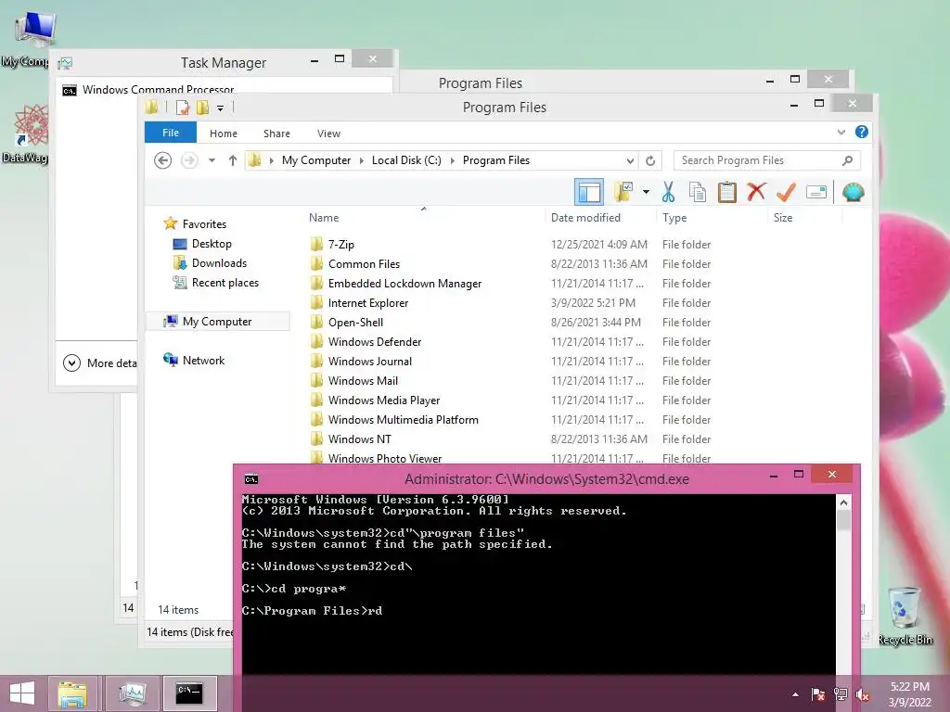Click My Computer in the address breadcrumb
The width and height of the screenshot is (950, 712).
coord(315,160)
